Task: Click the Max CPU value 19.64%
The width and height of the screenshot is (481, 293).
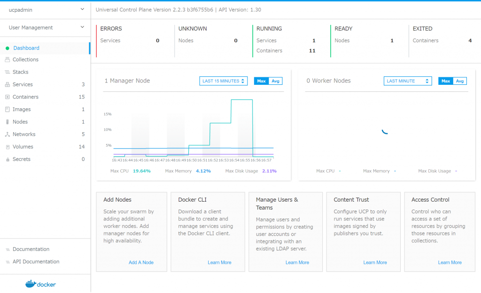Action: 142,171
